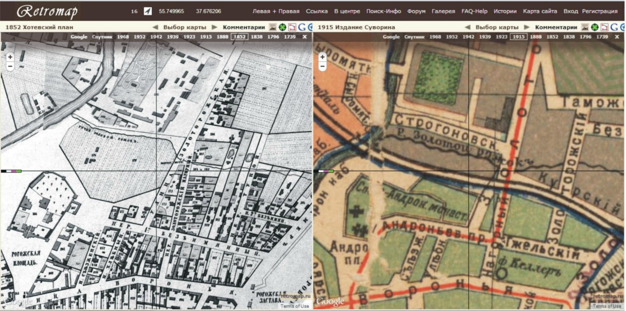The width and height of the screenshot is (626, 311).
Task: Select year 1915 on the left map
Action: point(206,37)
